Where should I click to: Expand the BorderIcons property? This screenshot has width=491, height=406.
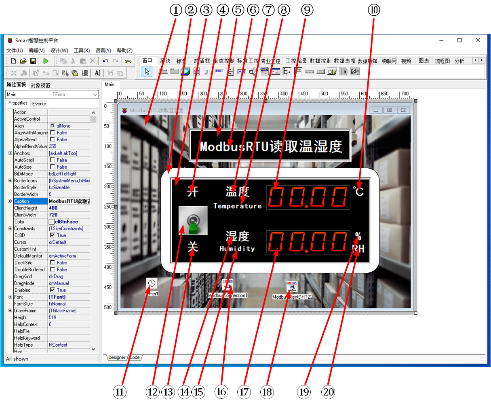pyautogui.click(x=10, y=181)
